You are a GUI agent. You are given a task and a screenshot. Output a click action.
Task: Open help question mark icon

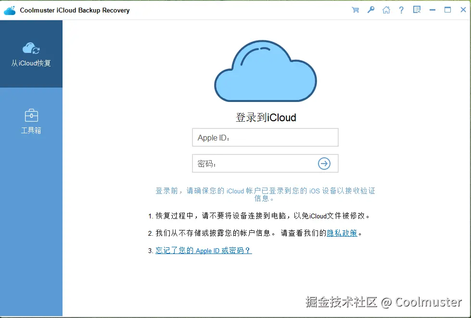click(x=401, y=10)
